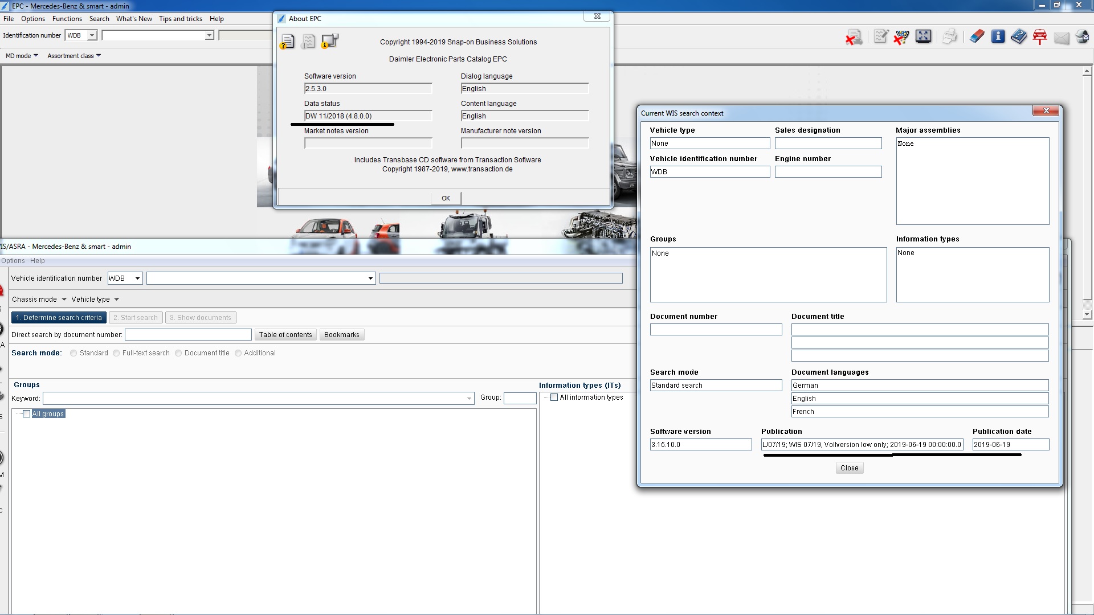Check the All information types checkbox
Viewport: 1094px width, 615px height.
pyautogui.click(x=554, y=397)
